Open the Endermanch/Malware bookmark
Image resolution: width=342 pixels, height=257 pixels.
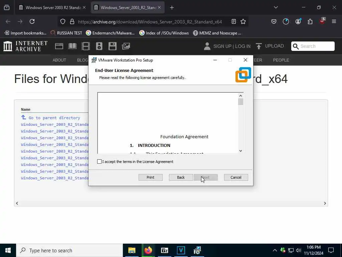pyautogui.click(x=110, y=33)
